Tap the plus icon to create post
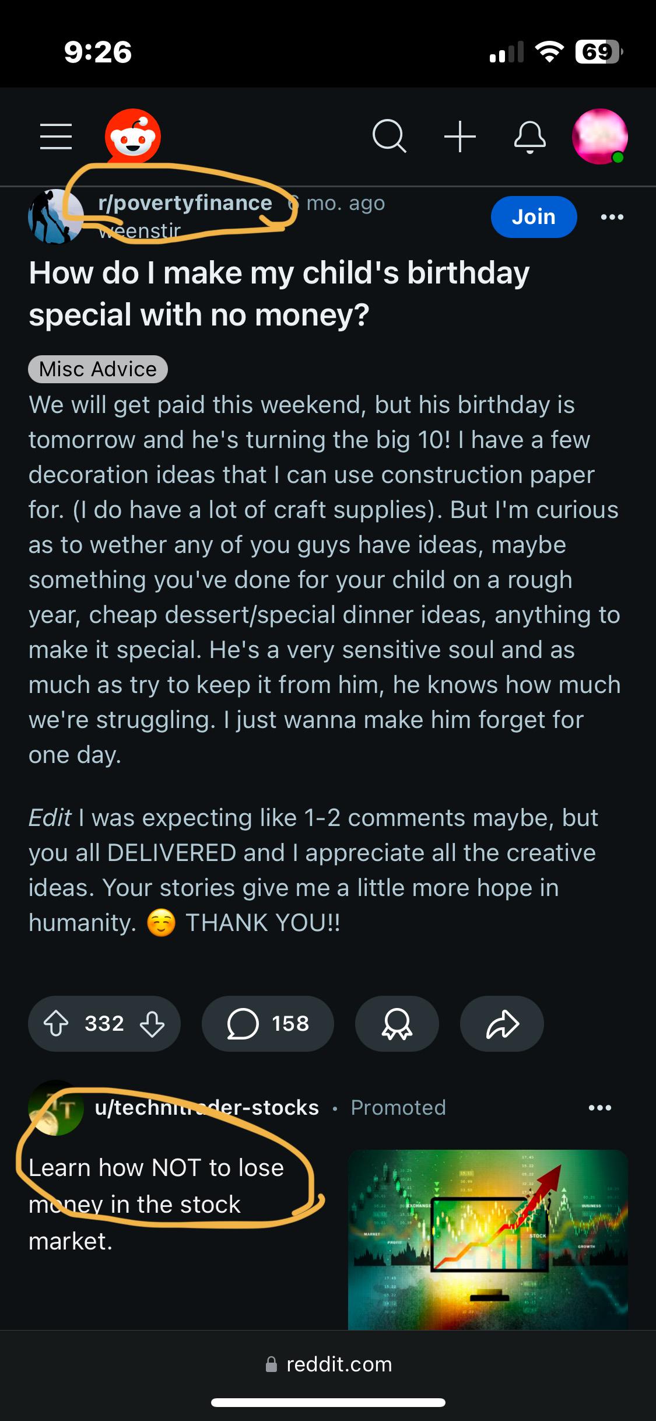The width and height of the screenshot is (656, 1421). [460, 136]
